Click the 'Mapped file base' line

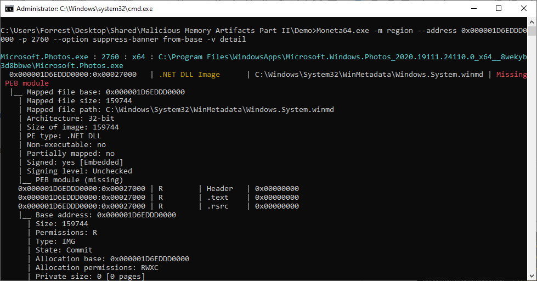pyautogui.click(x=105, y=92)
